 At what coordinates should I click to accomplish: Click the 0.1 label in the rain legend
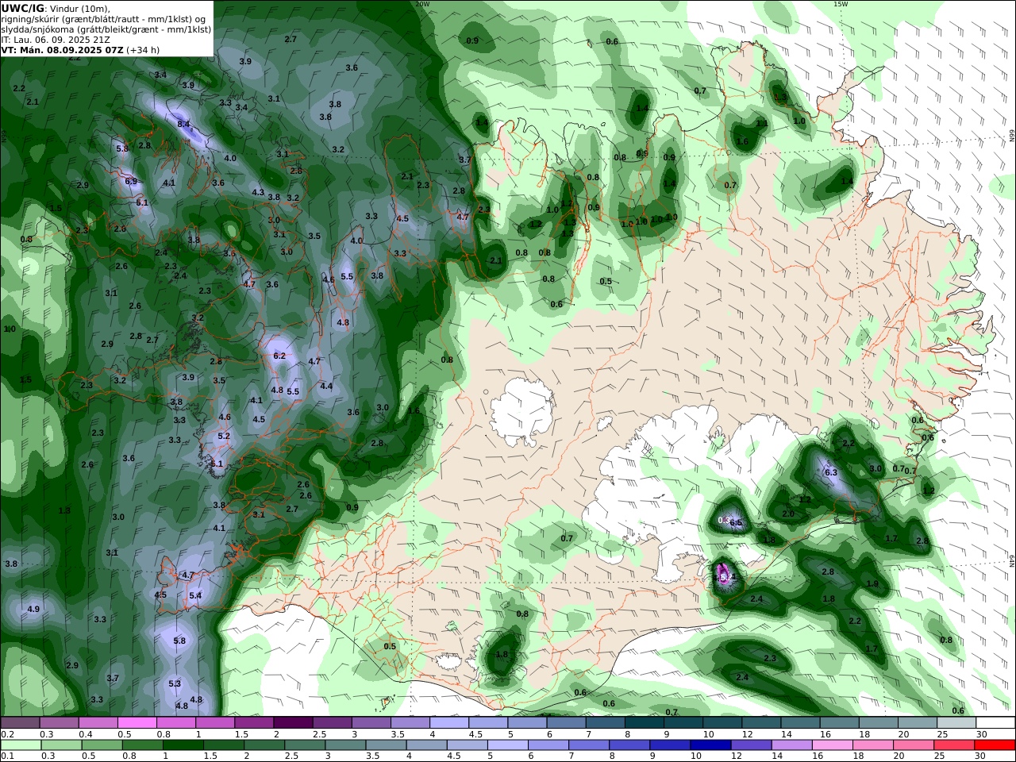(x=6, y=756)
